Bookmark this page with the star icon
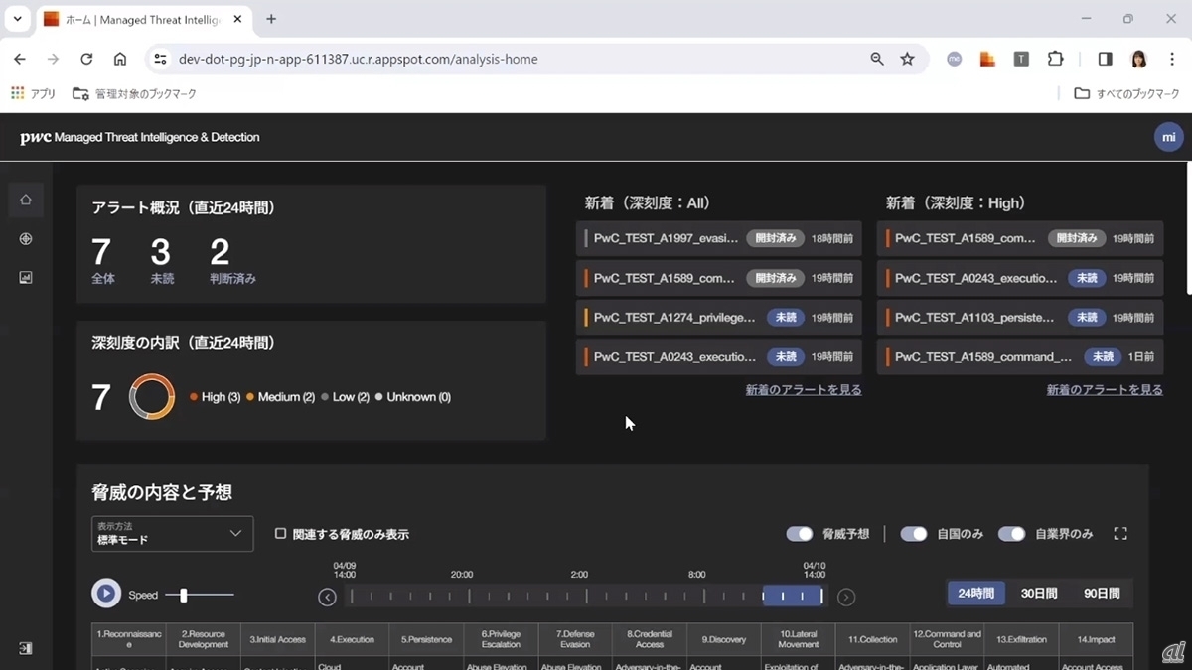Image resolution: width=1192 pixels, height=670 pixels. tap(907, 59)
